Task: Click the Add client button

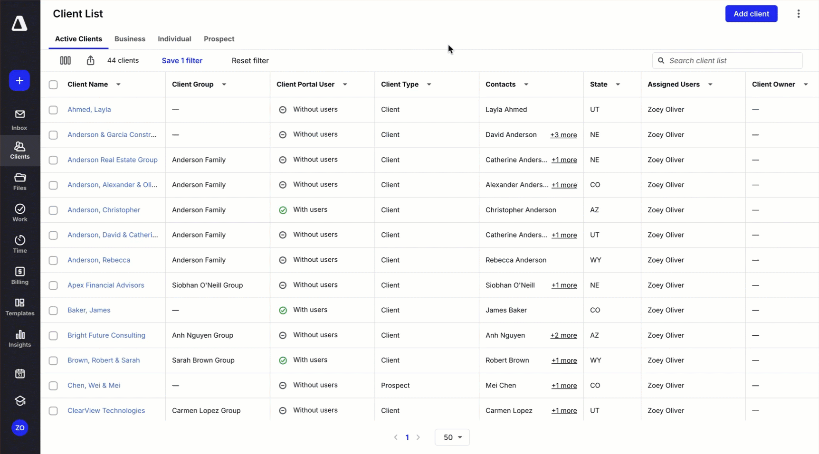Action: (751, 14)
